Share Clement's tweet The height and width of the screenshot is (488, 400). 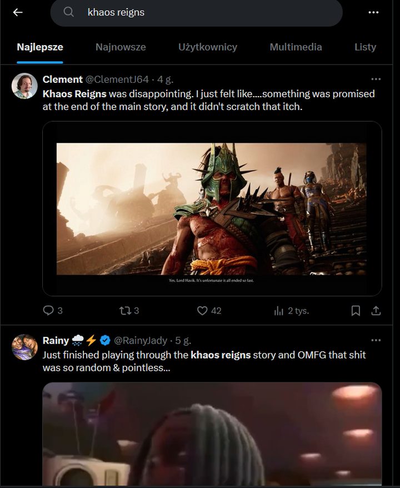pos(376,311)
